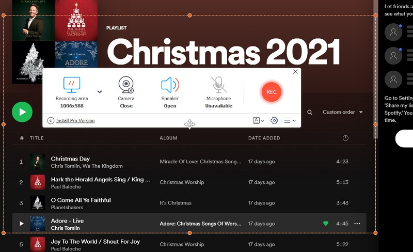Screen dimensions: 413x252
Task: Expand the Recording area dropdown arrow
Action: (100, 92)
